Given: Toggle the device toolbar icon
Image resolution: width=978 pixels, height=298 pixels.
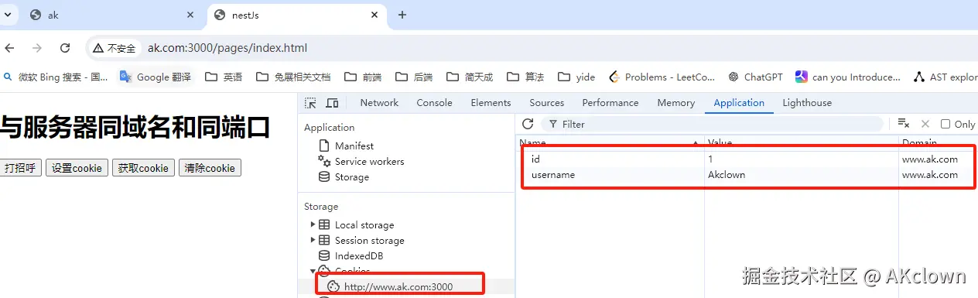Looking at the screenshot, I should tap(332, 103).
